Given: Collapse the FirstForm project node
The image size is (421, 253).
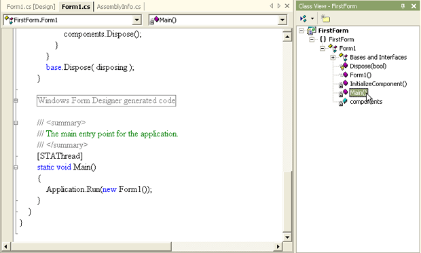Looking at the screenshot, I should tap(301, 31).
